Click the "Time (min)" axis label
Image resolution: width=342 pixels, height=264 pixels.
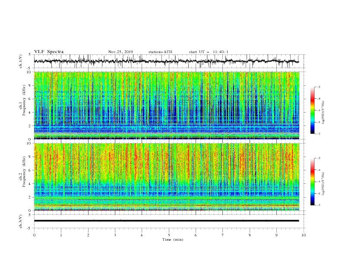tap(173, 239)
